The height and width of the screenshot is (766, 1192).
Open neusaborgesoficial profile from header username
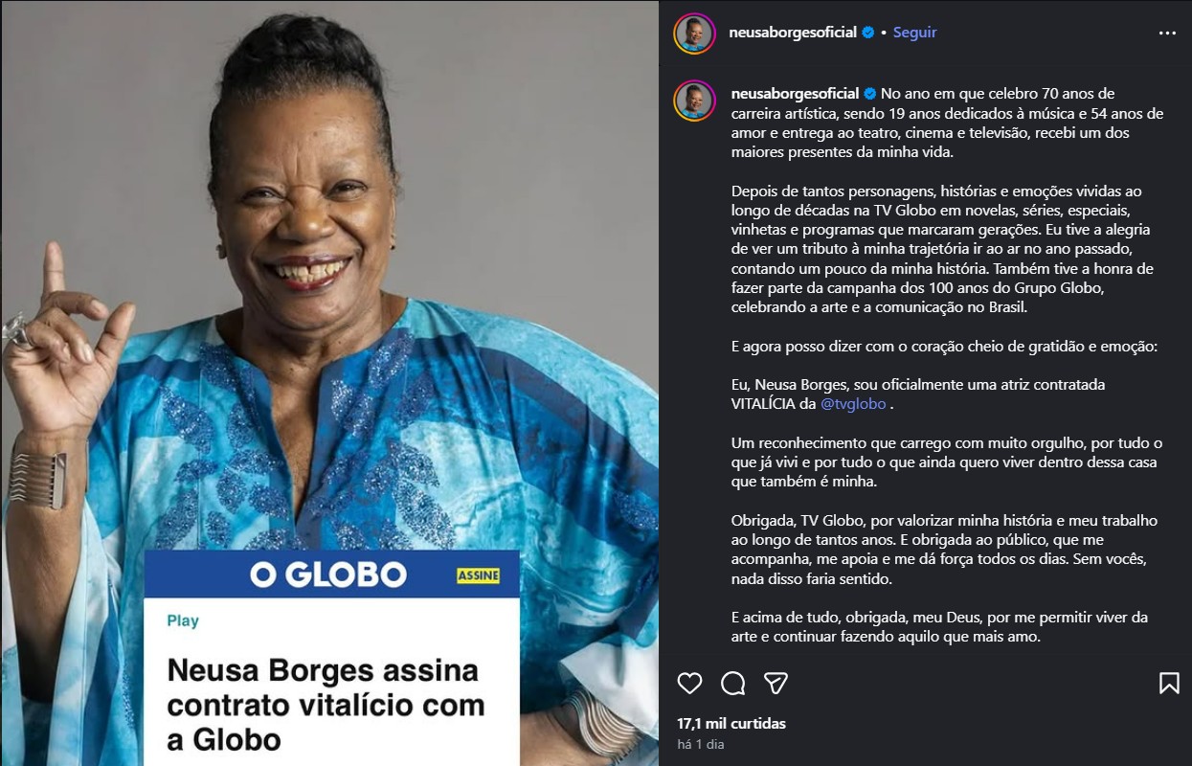click(x=793, y=33)
